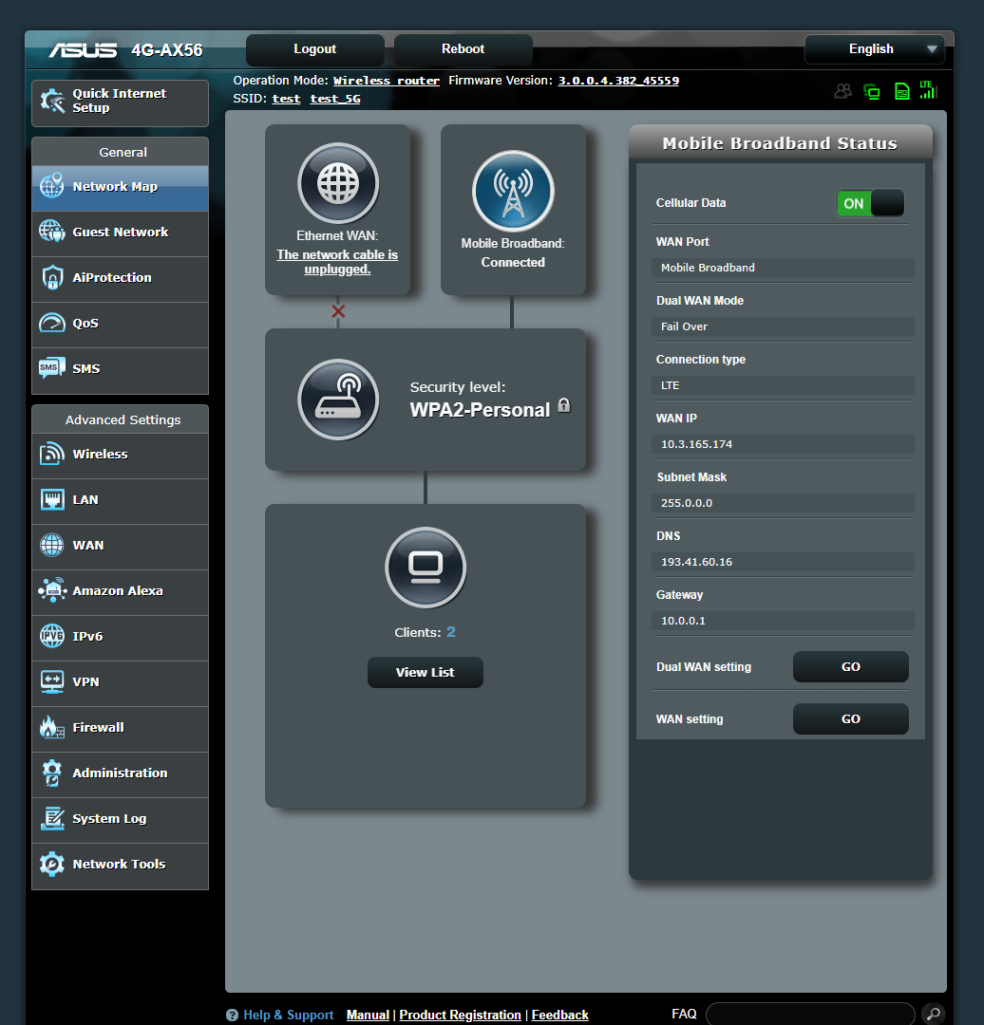Screen dimensions: 984x1025
Task: Click 'The network cable is unplugged' link
Action: pyautogui.click(x=337, y=262)
